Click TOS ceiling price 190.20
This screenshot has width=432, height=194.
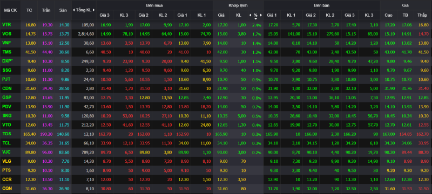point(46,134)
